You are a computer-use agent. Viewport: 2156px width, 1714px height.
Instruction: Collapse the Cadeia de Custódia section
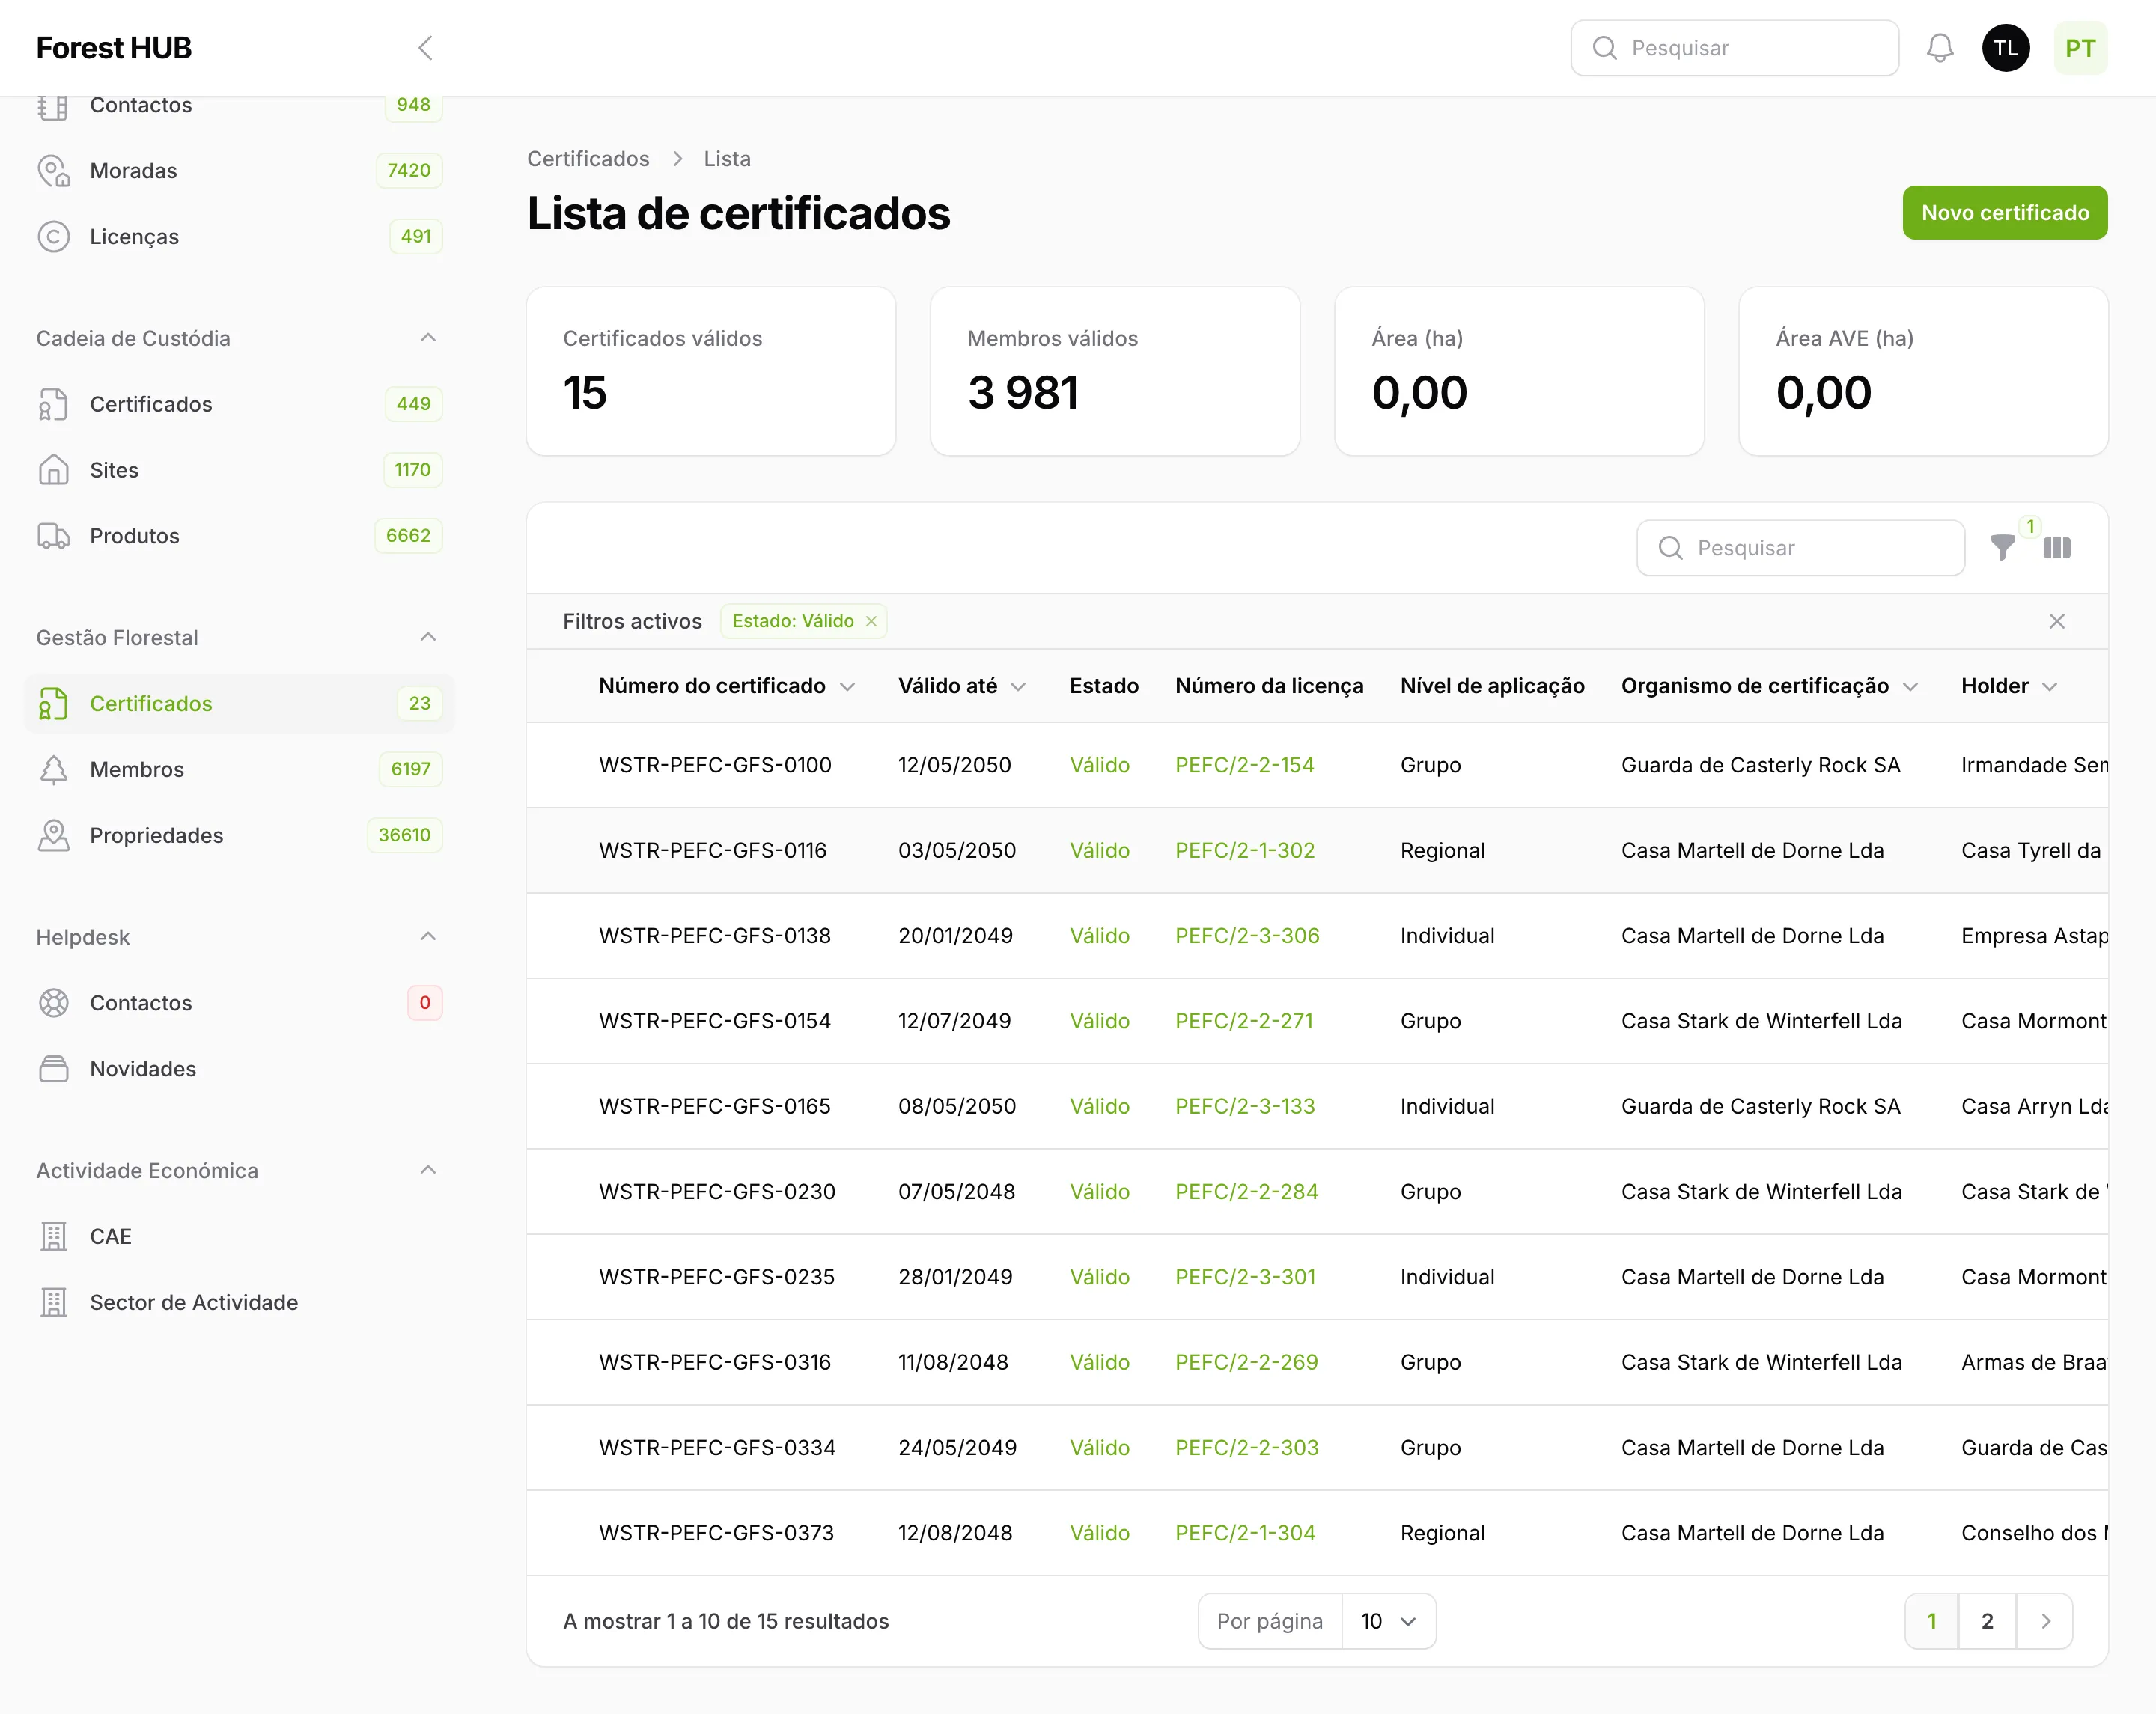pyautogui.click(x=428, y=338)
